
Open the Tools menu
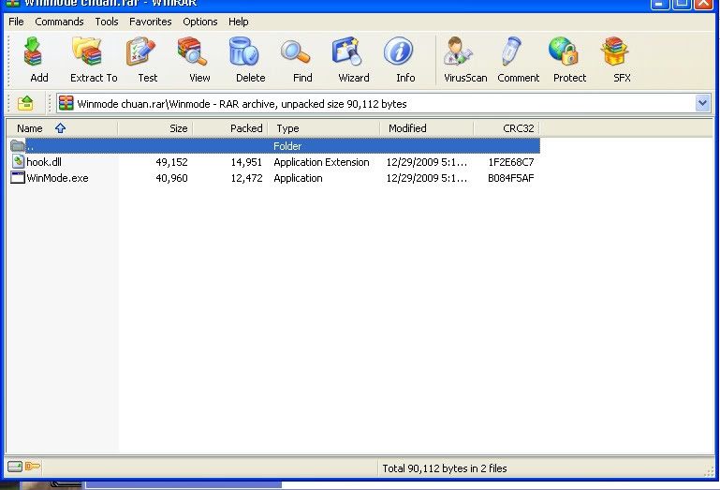click(x=107, y=22)
